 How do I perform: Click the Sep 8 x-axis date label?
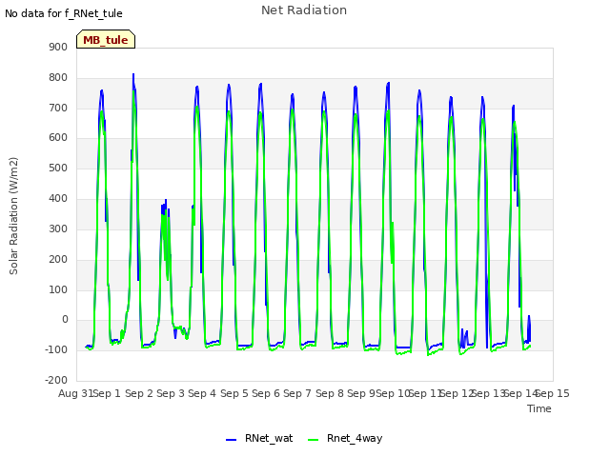tap(330, 393)
